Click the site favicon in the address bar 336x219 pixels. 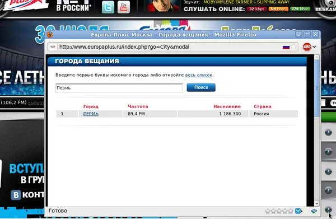pos(53,46)
